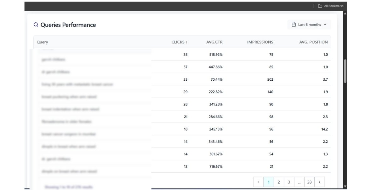
Task: Open the All Bookmarks folder
Action: coord(331,6)
